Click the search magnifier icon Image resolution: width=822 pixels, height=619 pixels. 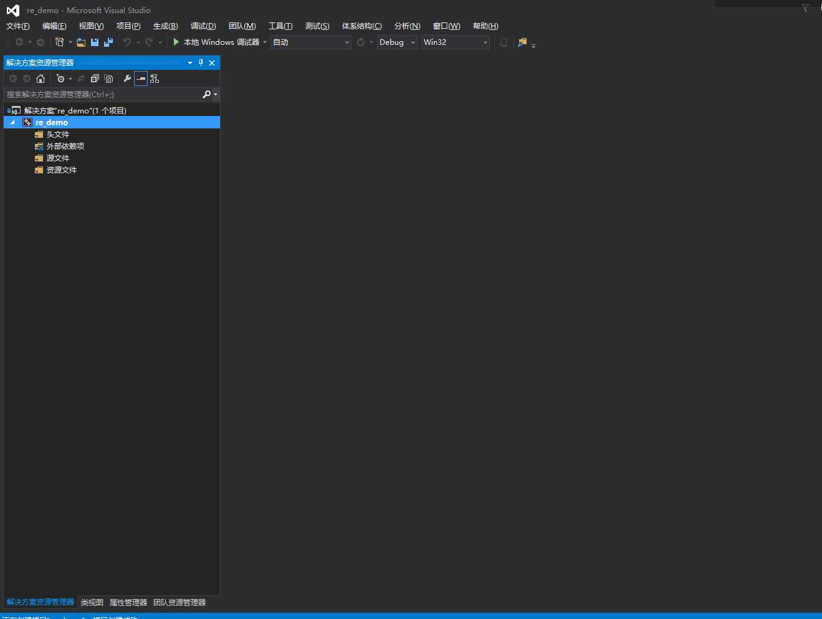click(206, 94)
